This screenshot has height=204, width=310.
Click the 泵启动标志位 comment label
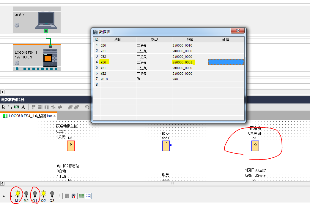tap(67, 126)
